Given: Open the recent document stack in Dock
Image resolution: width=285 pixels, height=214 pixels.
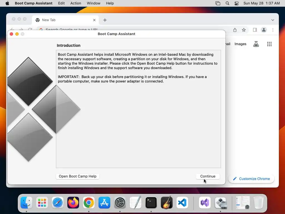Looking at the screenshot, I should click(x=243, y=203).
